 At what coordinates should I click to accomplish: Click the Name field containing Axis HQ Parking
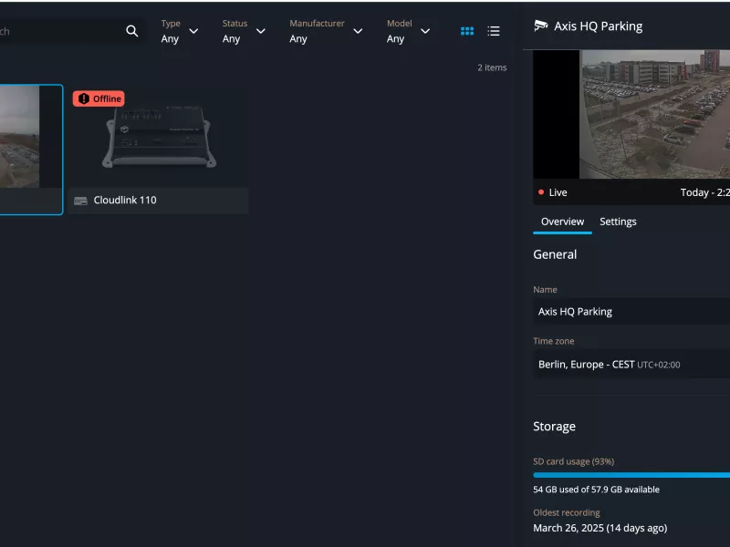click(630, 311)
